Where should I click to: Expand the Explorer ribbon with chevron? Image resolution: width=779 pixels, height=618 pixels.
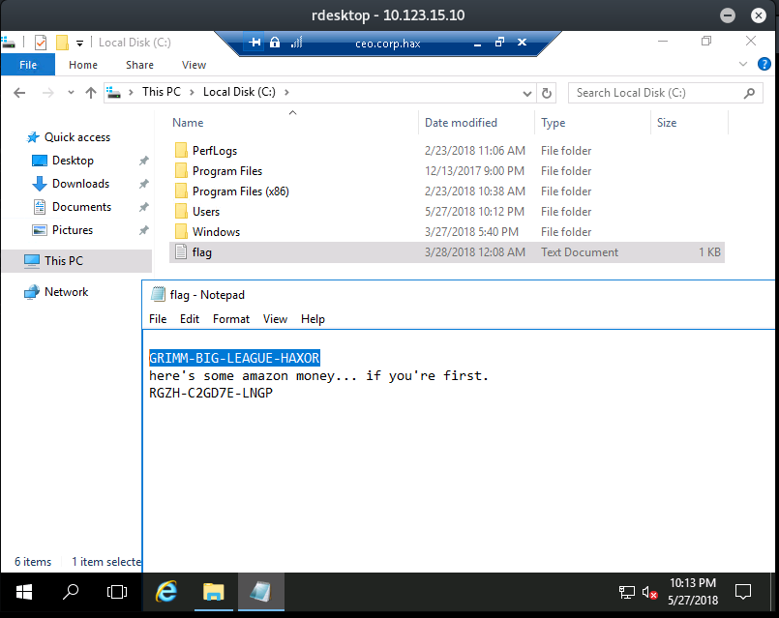[743, 64]
